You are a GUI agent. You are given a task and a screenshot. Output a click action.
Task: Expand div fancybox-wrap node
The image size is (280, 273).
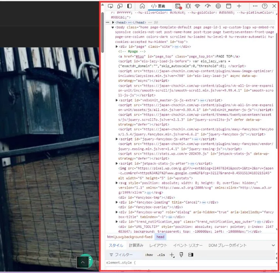(x=117, y=212)
